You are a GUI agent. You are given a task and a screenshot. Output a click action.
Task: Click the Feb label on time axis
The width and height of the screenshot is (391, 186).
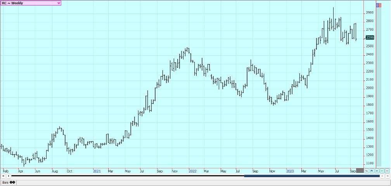click(5, 171)
